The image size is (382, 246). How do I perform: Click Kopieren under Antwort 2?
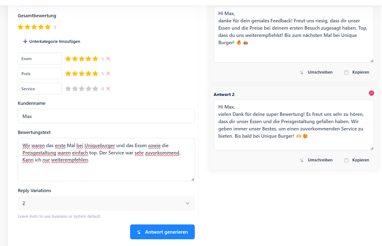360,160
